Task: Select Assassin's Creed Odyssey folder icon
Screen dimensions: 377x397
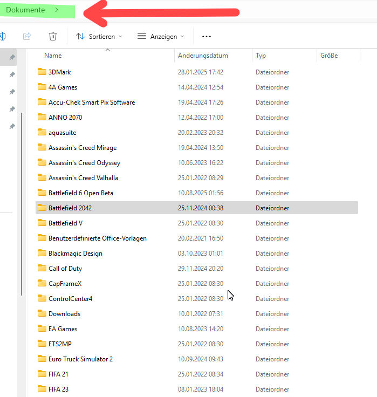Action: (42, 162)
